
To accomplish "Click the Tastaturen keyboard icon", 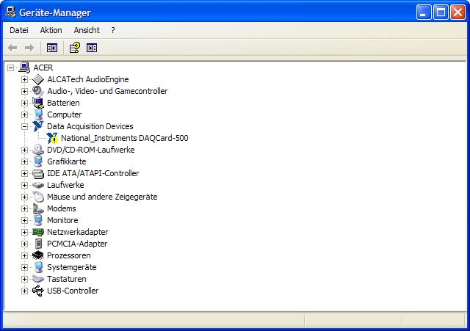I will (38, 279).
